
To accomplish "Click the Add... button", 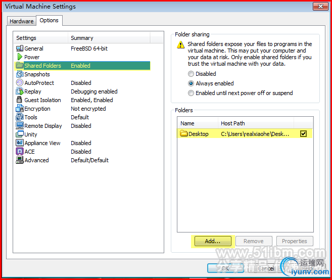I will click(x=213, y=241).
